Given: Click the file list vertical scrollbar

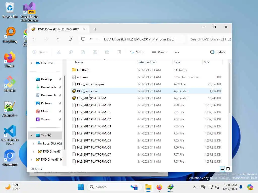Looking at the screenshot, I should click(230, 88).
